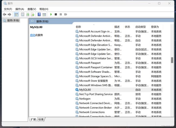Sort by the 名称 column header
176x128 pixels.
(78, 27)
